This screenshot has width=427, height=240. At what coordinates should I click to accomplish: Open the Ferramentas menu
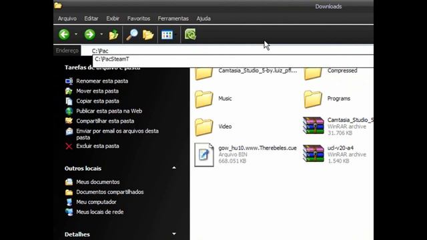pyautogui.click(x=173, y=19)
